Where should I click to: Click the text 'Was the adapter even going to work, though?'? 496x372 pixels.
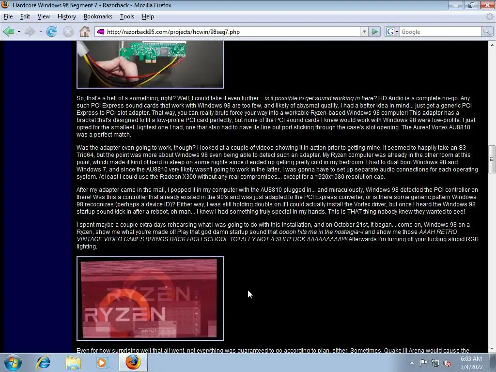click(136, 147)
